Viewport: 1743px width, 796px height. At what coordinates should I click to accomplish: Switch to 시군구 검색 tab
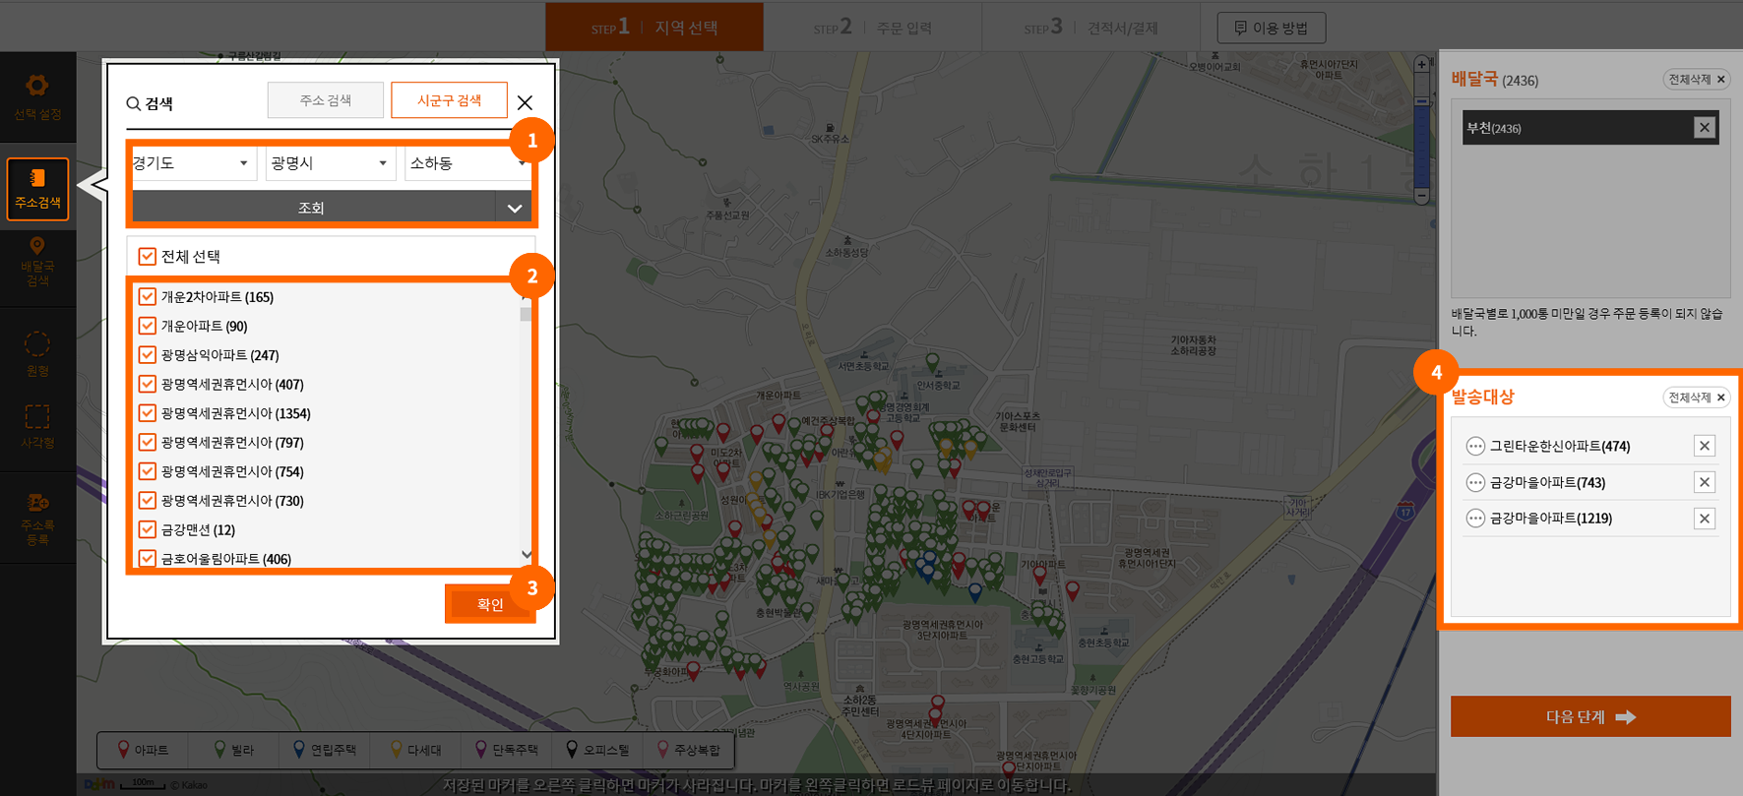point(449,100)
